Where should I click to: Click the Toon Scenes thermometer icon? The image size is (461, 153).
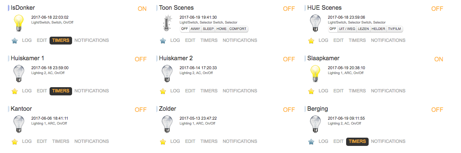[x=167, y=23]
